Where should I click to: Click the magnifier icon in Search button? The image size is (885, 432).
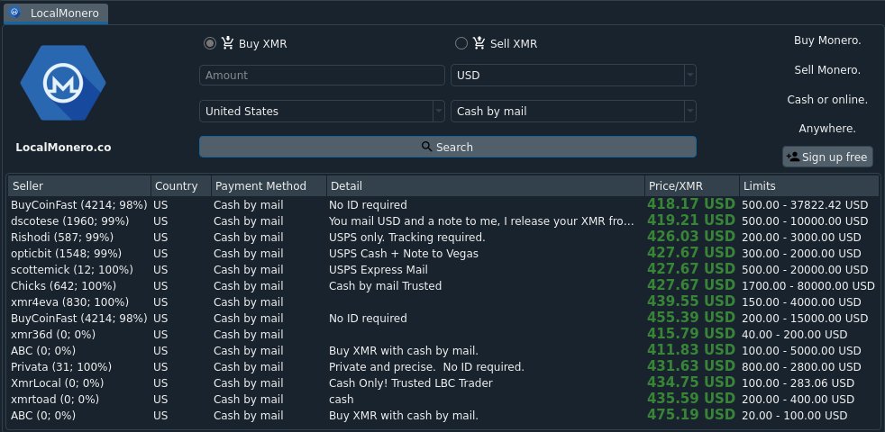click(426, 147)
